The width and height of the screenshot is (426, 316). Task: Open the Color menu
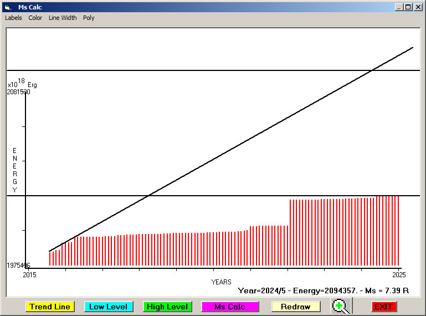click(x=35, y=18)
